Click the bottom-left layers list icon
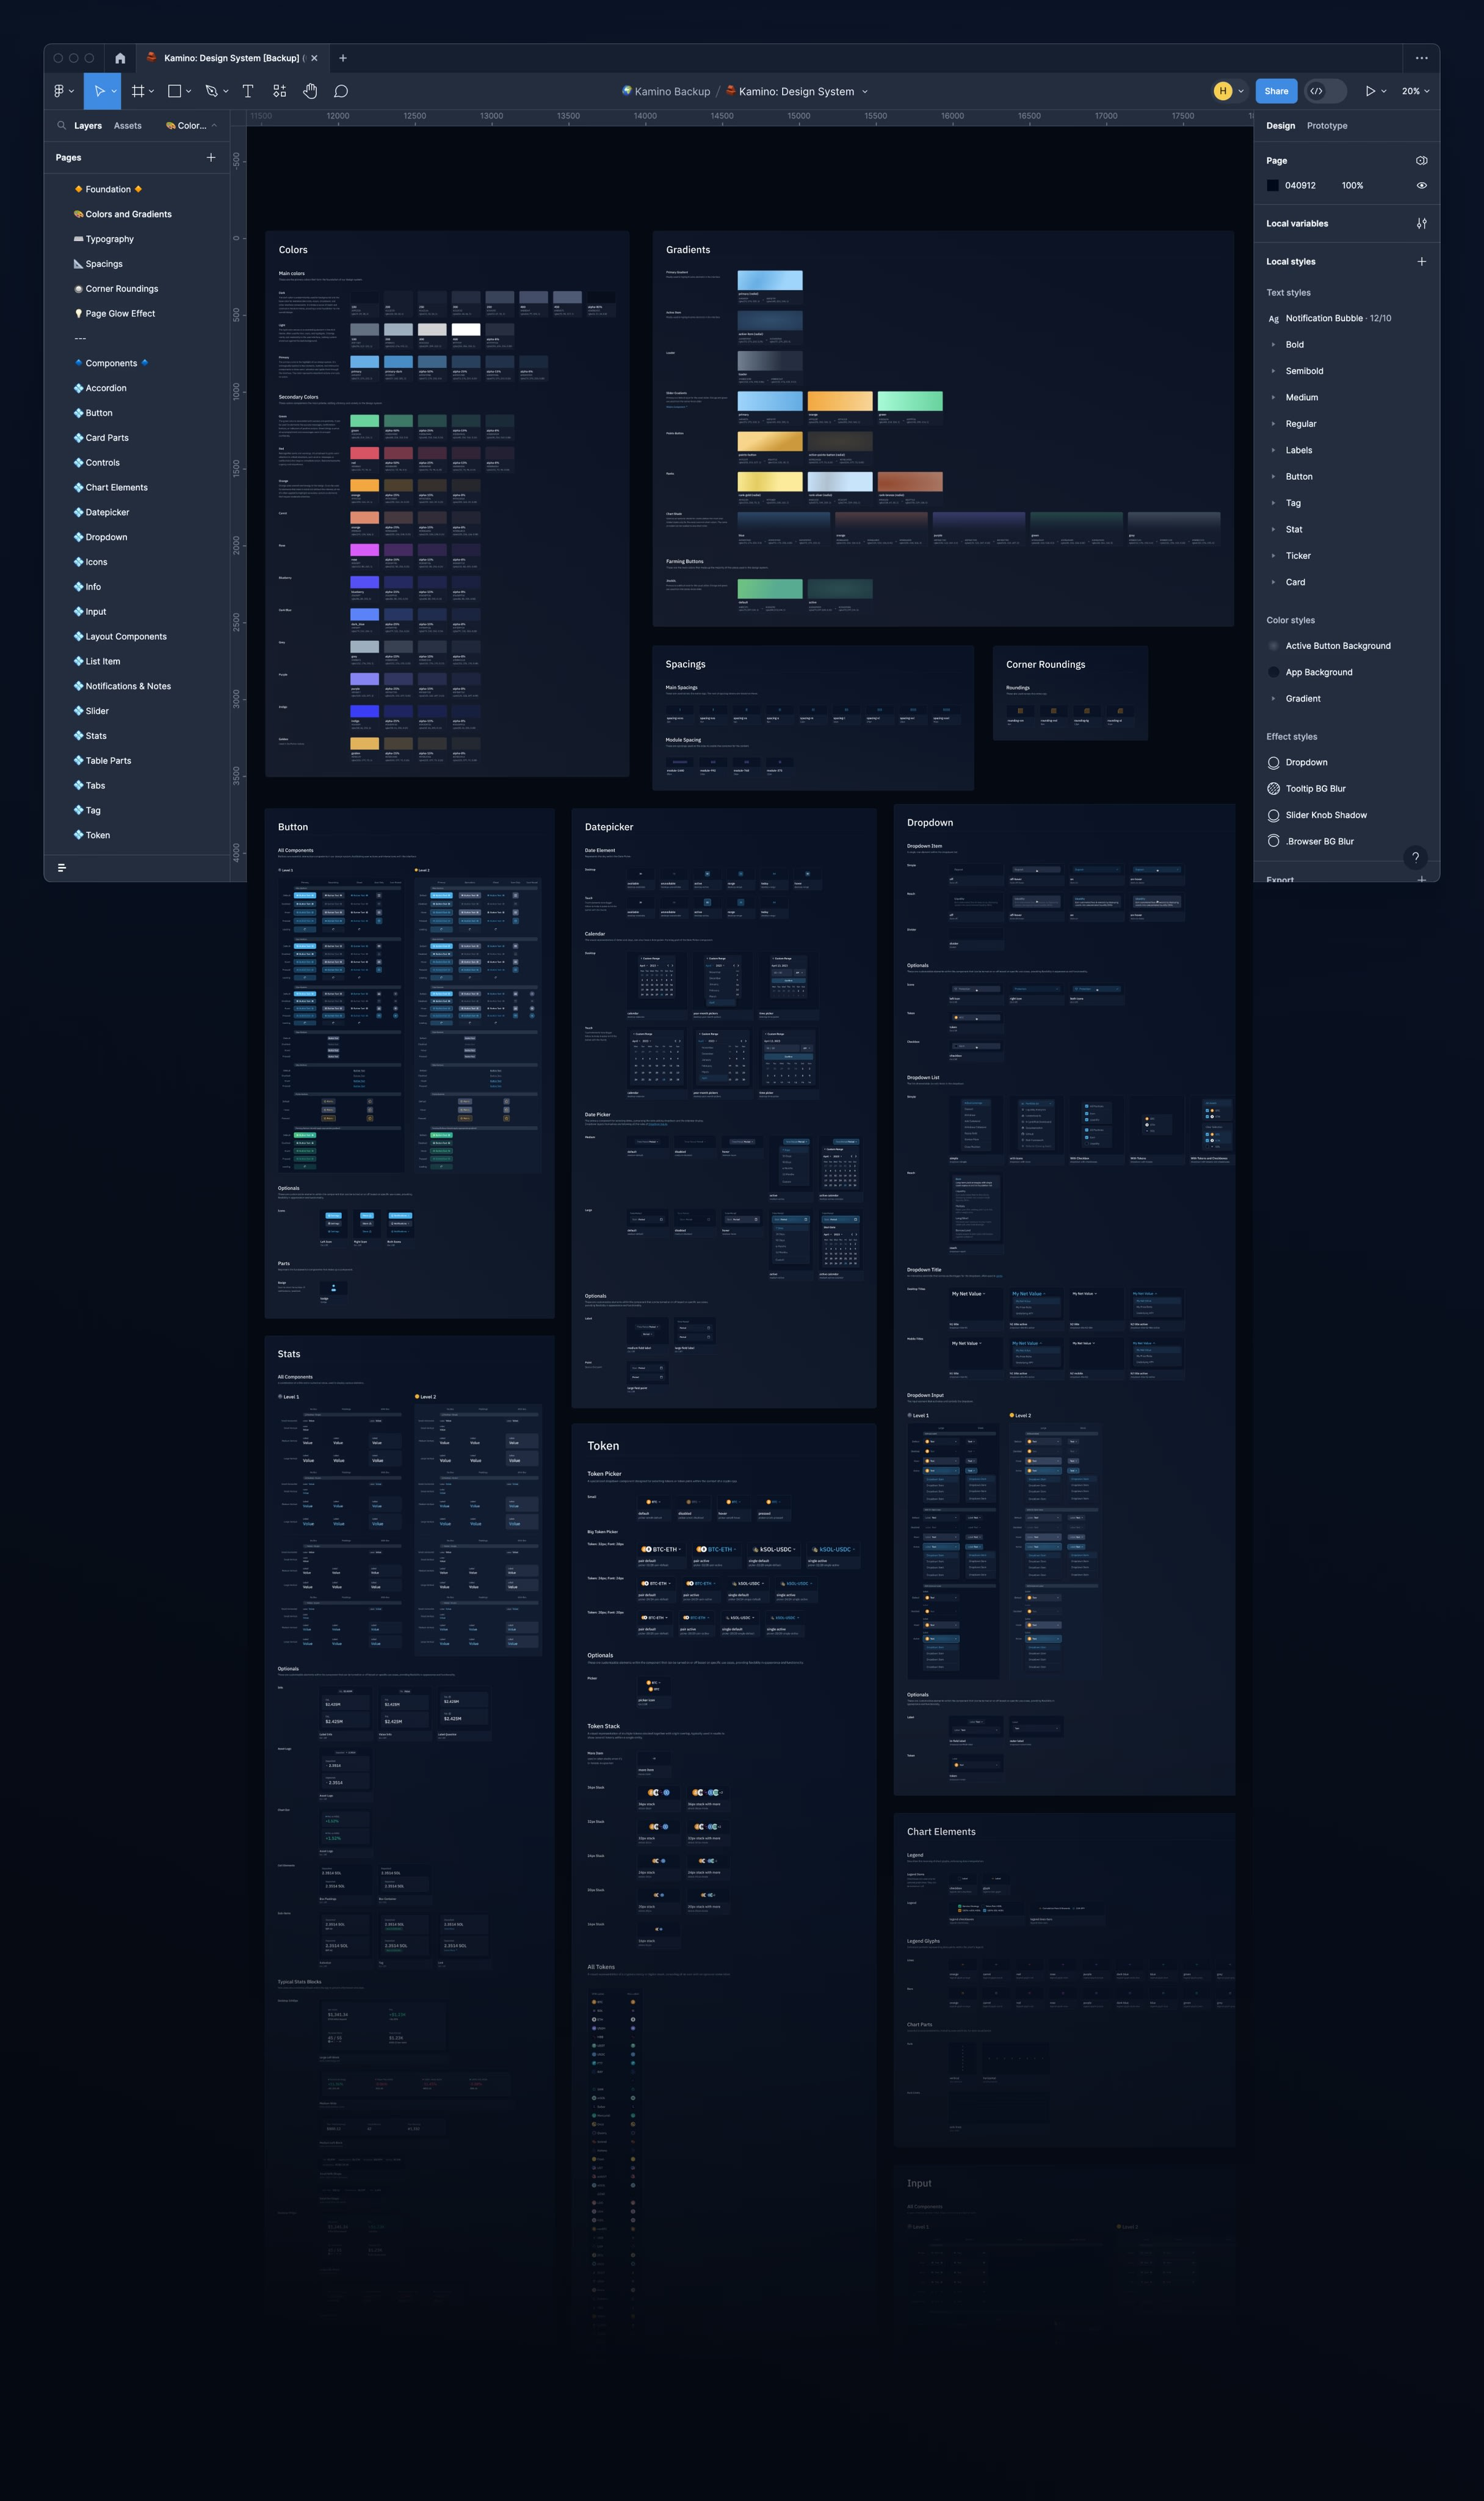 (x=62, y=868)
